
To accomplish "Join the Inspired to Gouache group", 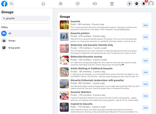I will coord(145,108).
